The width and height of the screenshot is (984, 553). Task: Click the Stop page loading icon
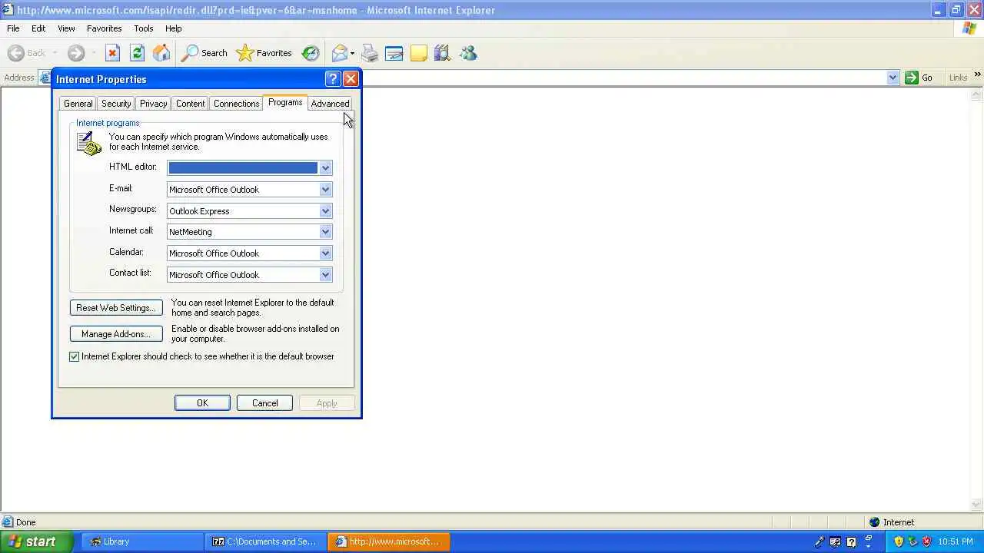click(x=112, y=53)
